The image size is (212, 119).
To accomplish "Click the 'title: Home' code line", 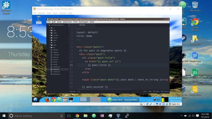I will coord(84,36).
